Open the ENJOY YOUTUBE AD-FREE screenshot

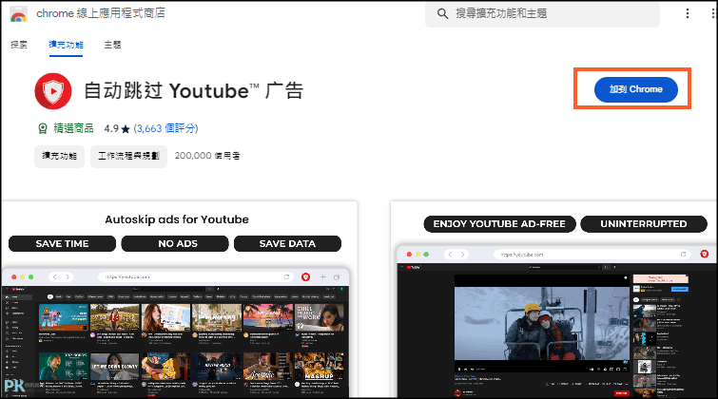[x=554, y=299]
